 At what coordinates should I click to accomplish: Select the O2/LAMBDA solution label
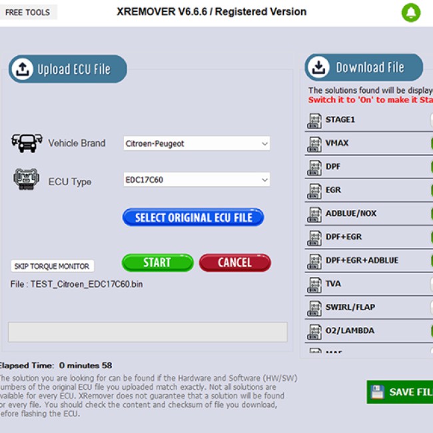click(x=350, y=330)
